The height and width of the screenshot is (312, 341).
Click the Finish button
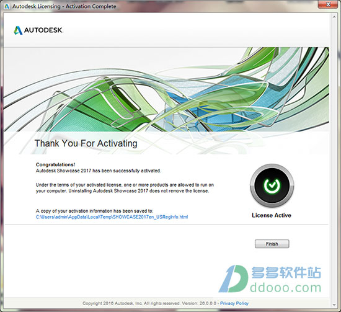[272, 244]
